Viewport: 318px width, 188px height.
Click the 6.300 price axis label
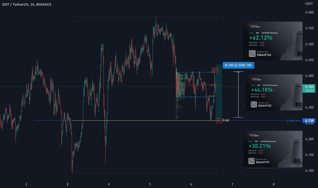(309, 107)
